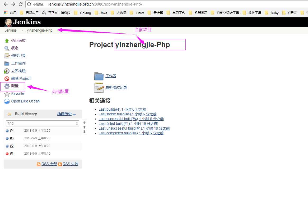308x197 pixels.
Task: Click the browser forward arrow
Action: click(x=13, y=4)
